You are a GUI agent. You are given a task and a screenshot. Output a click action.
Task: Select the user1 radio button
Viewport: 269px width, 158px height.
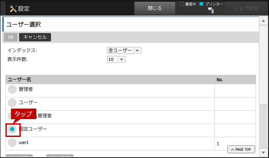(12, 142)
